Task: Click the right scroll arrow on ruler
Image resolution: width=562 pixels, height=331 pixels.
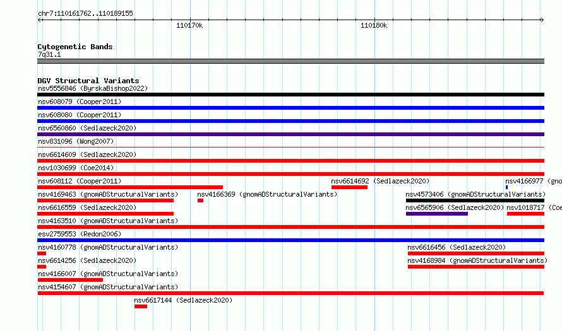Action: point(542,20)
